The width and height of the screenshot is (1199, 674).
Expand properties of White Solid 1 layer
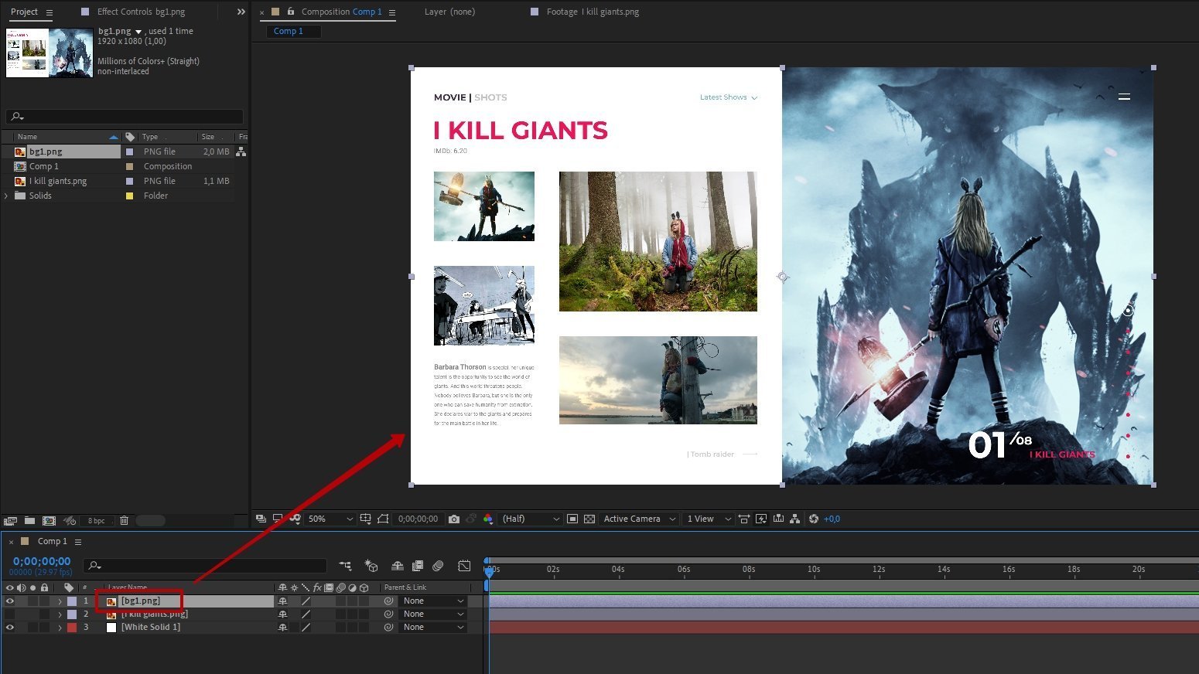[60, 627]
